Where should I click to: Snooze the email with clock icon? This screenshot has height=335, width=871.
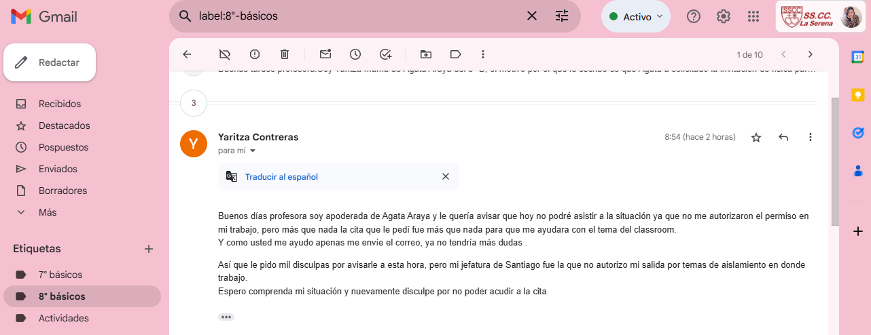[x=355, y=54]
